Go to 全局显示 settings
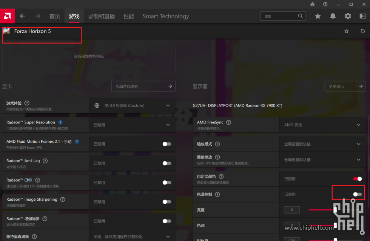Image resolution: width=370 pixels, height=241 pixels. point(345,86)
